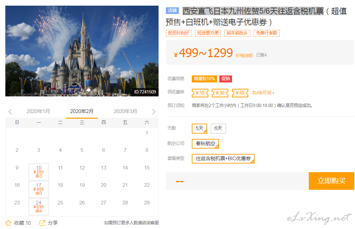Screen dimensions: 355x229
Task: Select the 6天 duration option
Action: 218,129
